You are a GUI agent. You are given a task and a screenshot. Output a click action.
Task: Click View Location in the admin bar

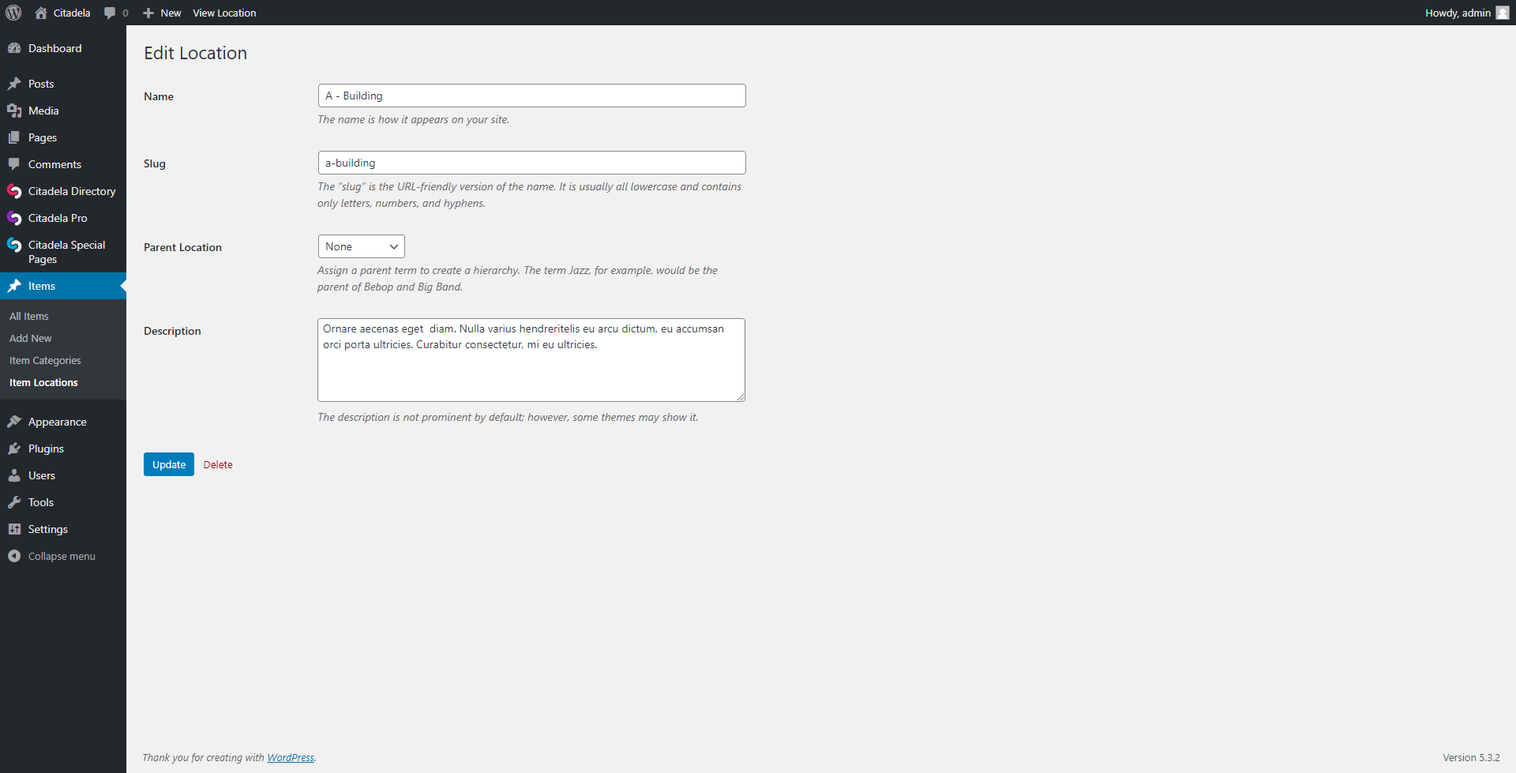pyautogui.click(x=224, y=13)
